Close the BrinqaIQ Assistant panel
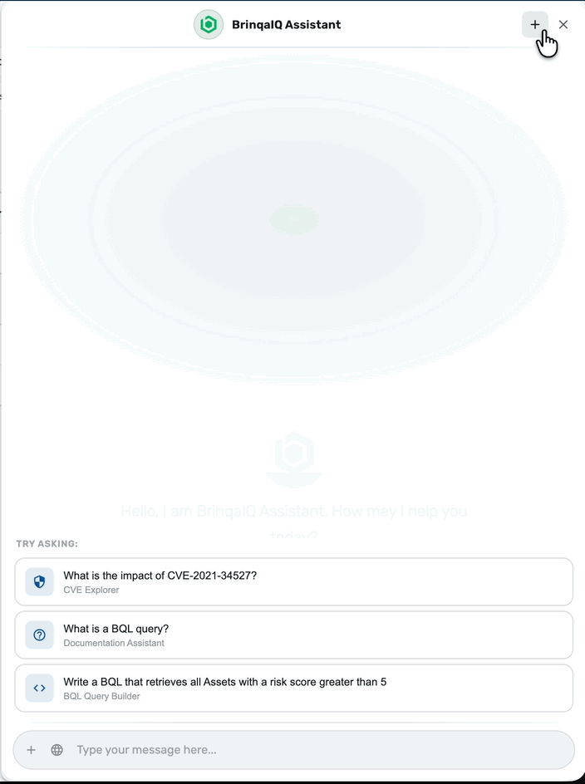The image size is (585, 784). click(563, 25)
